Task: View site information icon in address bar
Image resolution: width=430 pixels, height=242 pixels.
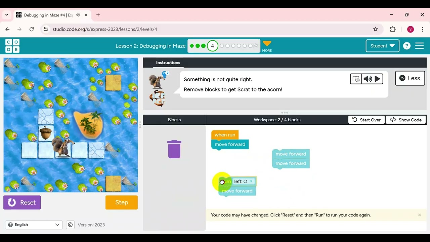Action: (x=46, y=29)
